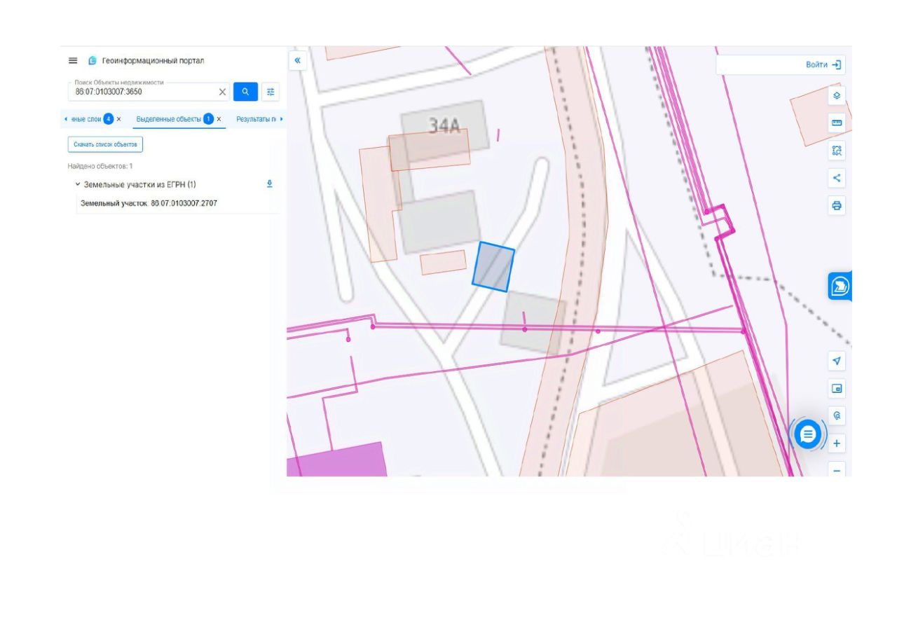This screenshot has height=634, width=897.
Task: Click Скачать список объектов button
Action: (105, 144)
